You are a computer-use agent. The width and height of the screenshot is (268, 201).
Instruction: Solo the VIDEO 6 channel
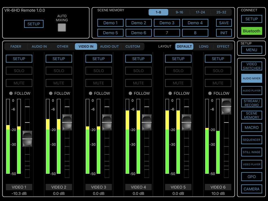coord(218,71)
